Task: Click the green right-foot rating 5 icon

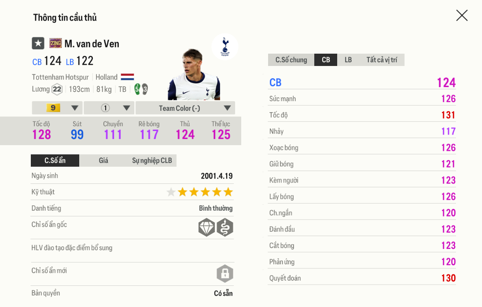Action: click(137, 89)
